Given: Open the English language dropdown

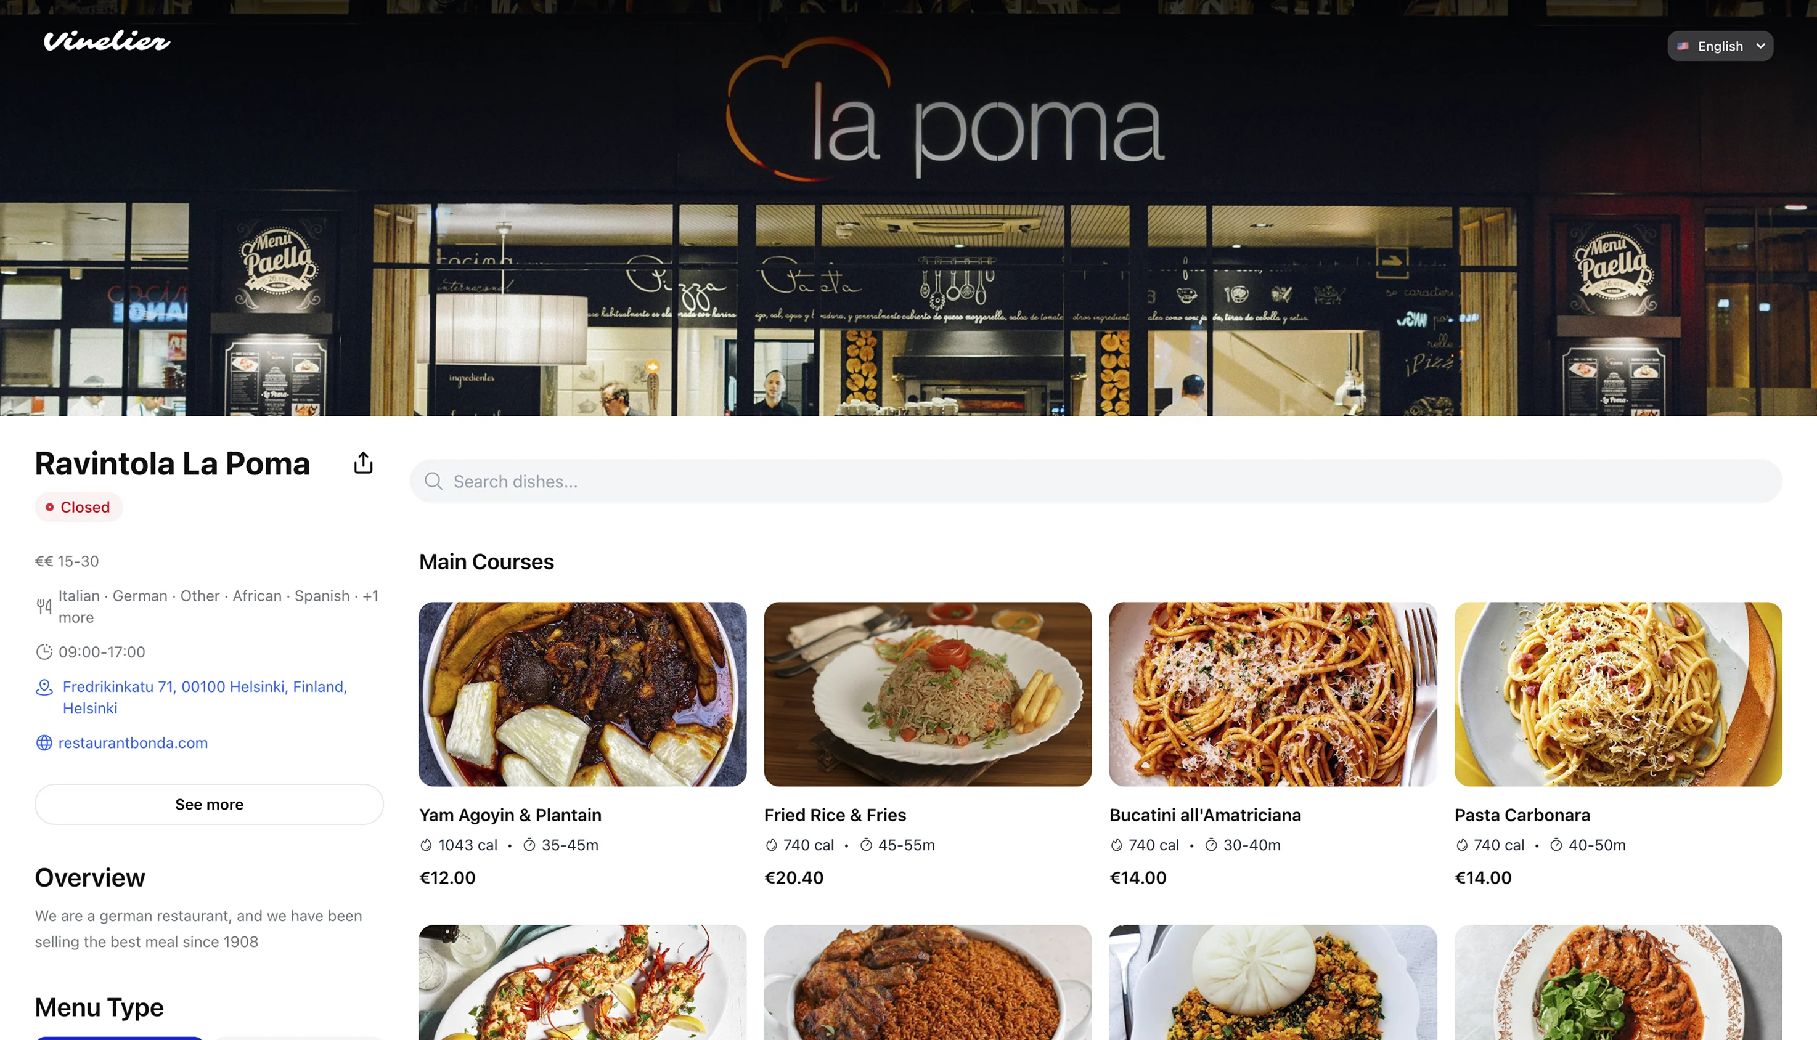Looking at the screenshot, I should [1720, 46].
